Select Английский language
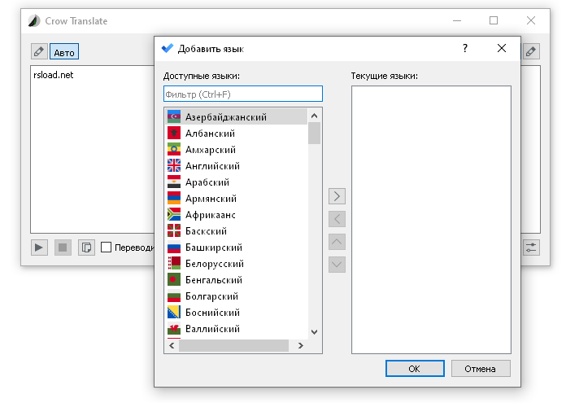The height and width of the screenshot is (403, 566). coord(237,165)
